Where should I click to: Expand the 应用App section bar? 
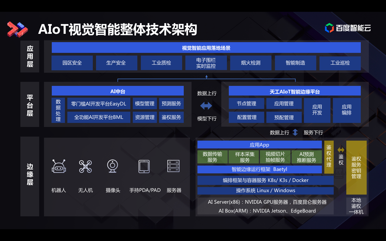pos(259,145)
